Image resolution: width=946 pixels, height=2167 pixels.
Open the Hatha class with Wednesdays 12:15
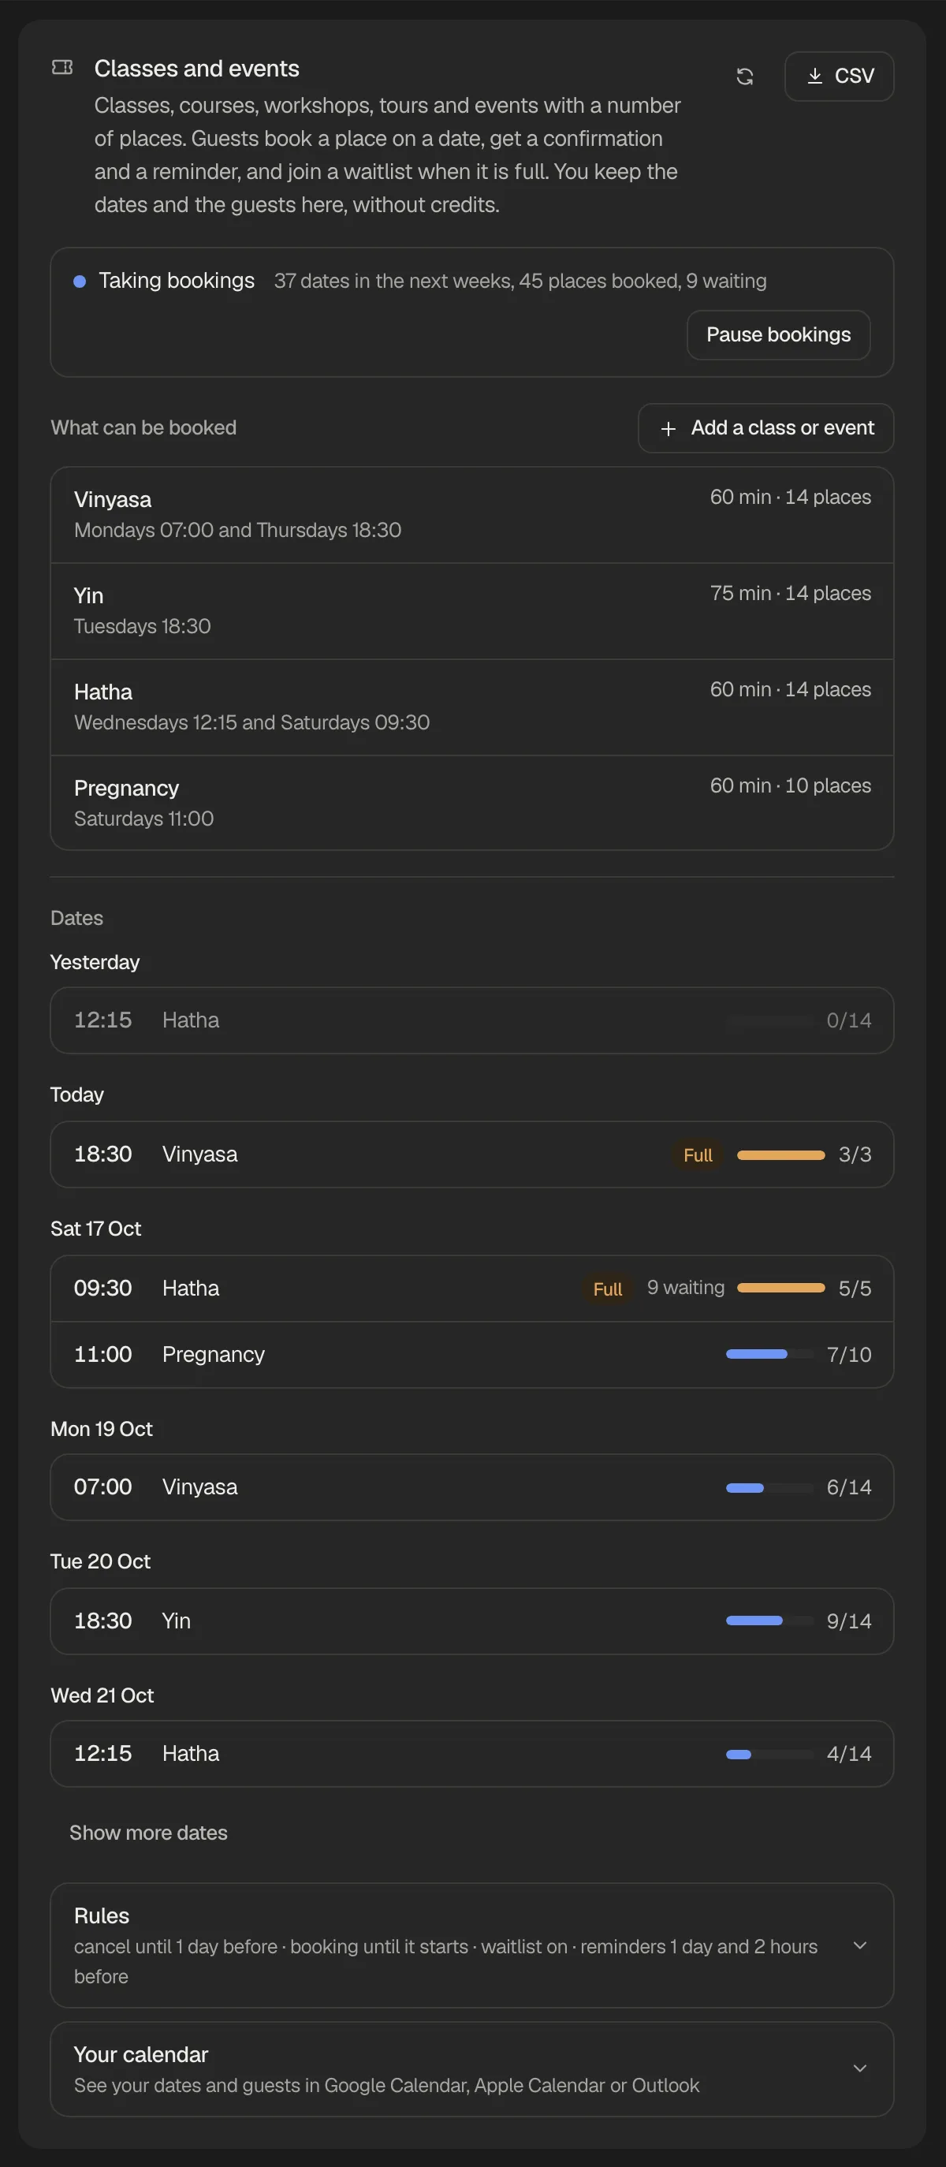click(x=471, y=707)
